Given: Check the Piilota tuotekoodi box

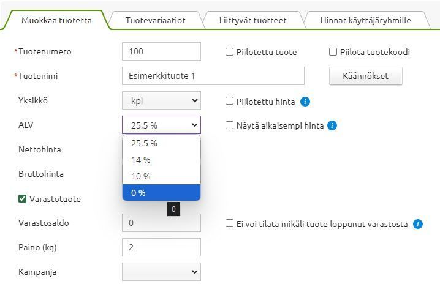Looking at the screenshot, I should [x=333, y=52].
